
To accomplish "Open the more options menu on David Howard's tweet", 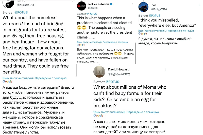I will click(x=165, y=69).
